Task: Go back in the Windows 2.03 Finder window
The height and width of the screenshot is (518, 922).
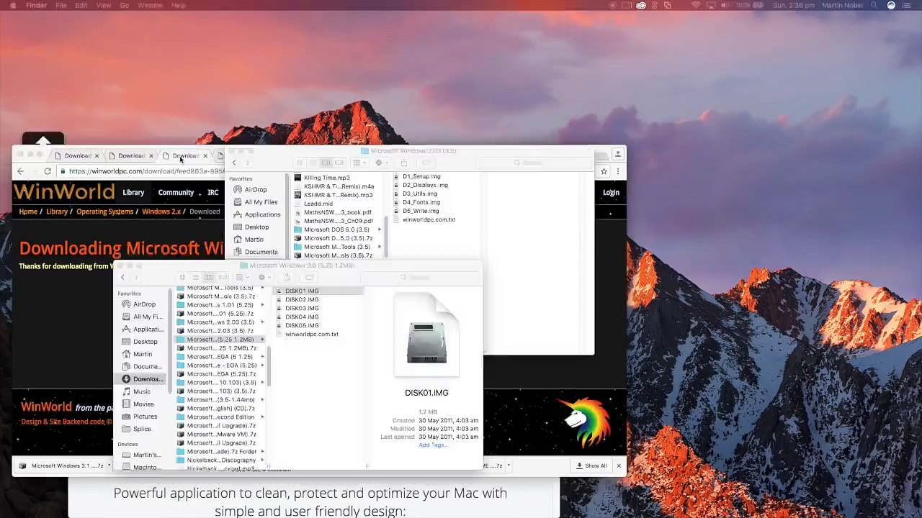Action: [x=234, y=163]
